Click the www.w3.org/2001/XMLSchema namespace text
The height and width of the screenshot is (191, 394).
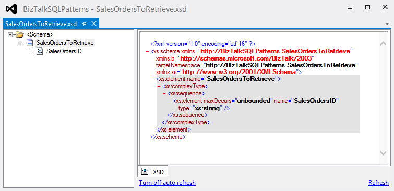tap(239, 72)
